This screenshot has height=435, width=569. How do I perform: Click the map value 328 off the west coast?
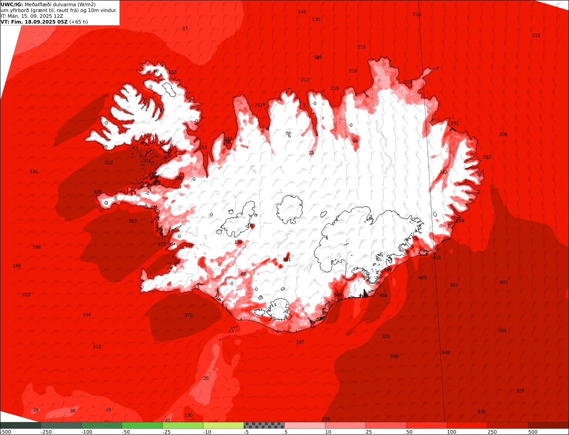pyautogui.click(x=97, y=192)
